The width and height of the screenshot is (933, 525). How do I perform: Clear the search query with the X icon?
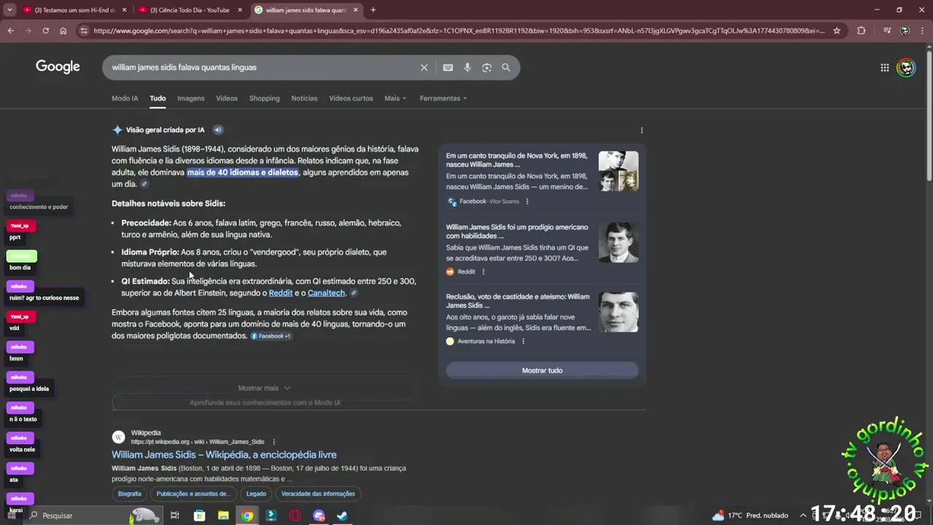point(424,67)
